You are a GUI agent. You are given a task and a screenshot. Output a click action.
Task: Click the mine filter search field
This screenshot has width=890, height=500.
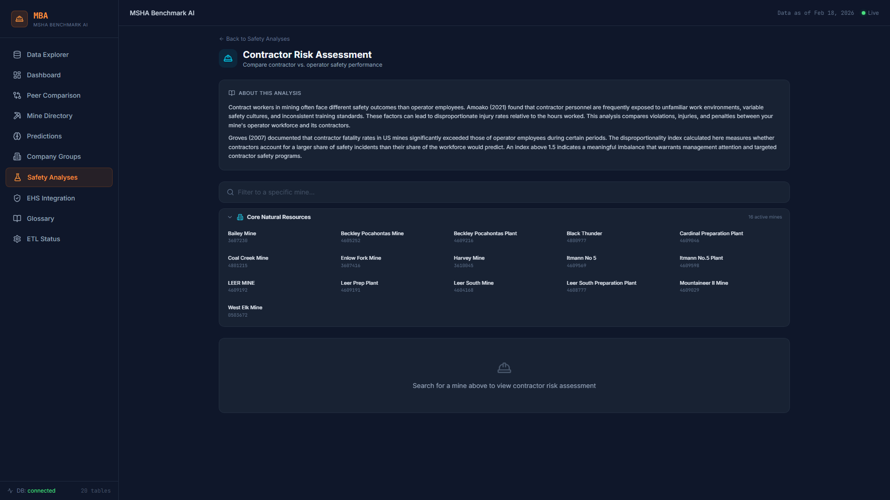coord(504,192)
